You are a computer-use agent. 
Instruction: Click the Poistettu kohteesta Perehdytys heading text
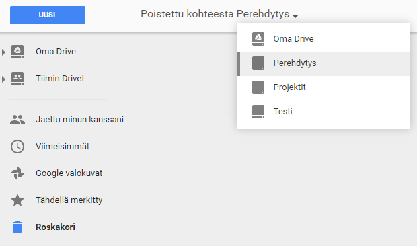click(x=215, y=14)
